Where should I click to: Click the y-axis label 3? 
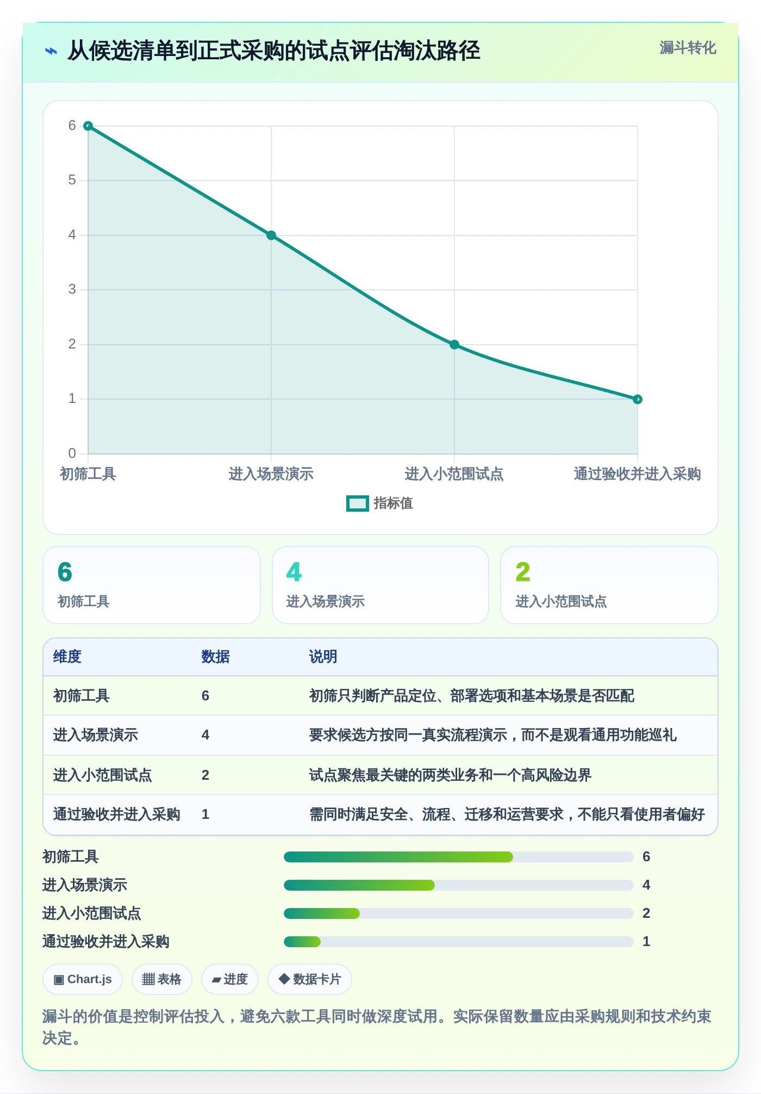coord(72,289)
